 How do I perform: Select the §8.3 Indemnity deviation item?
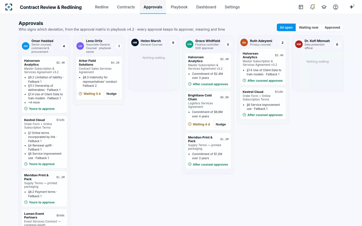pos(101,82)
